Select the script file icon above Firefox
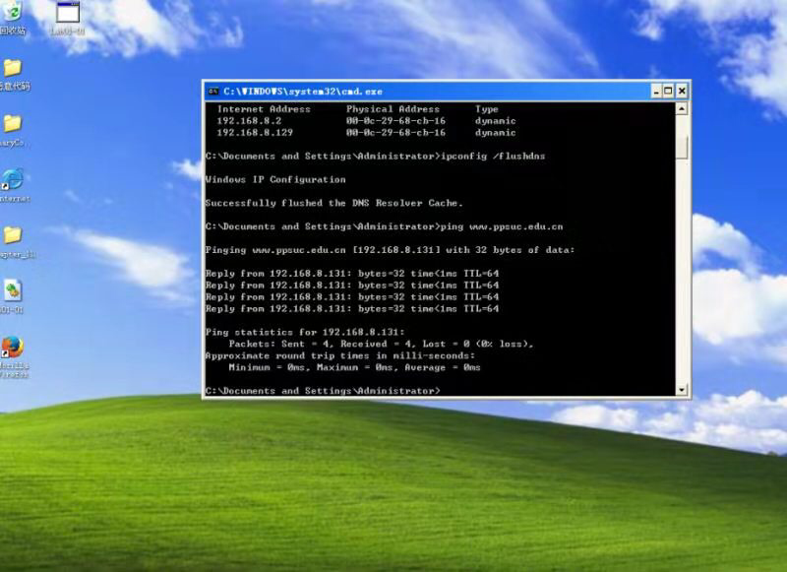The image size is (787, 572). point(13,290)
